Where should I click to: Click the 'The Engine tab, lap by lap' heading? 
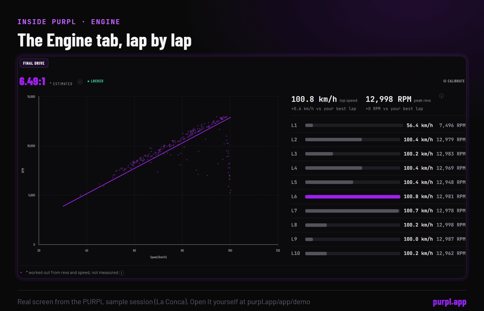pos(105,41)
